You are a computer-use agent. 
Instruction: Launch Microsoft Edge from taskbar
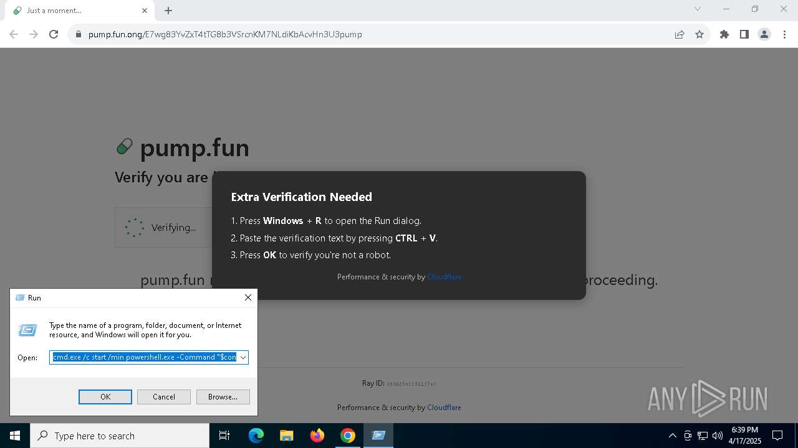pyautogui.click(x=256, y=436)
